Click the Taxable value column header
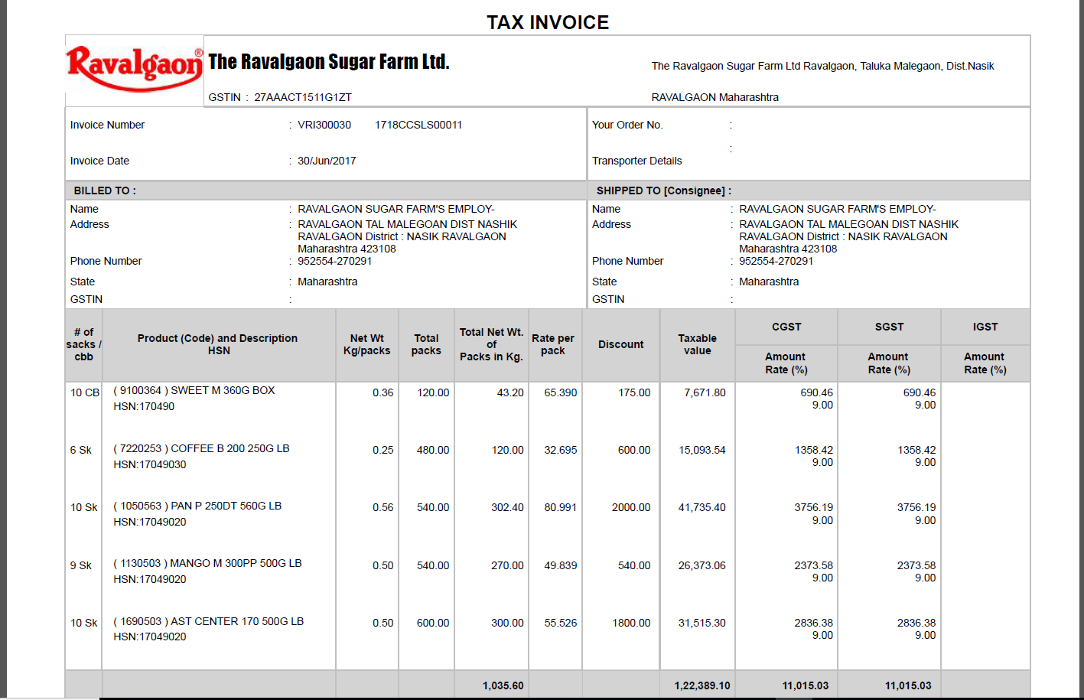 click(x=697, y=344)
